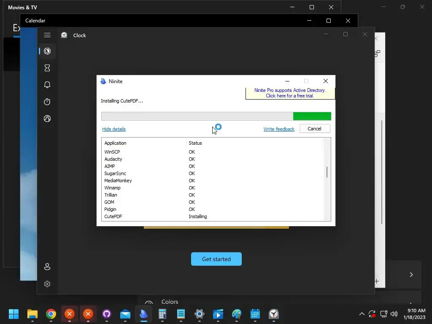Click the plus icon in background window
The height and width of the screenshot is (324, 432).
click(377, 281)
